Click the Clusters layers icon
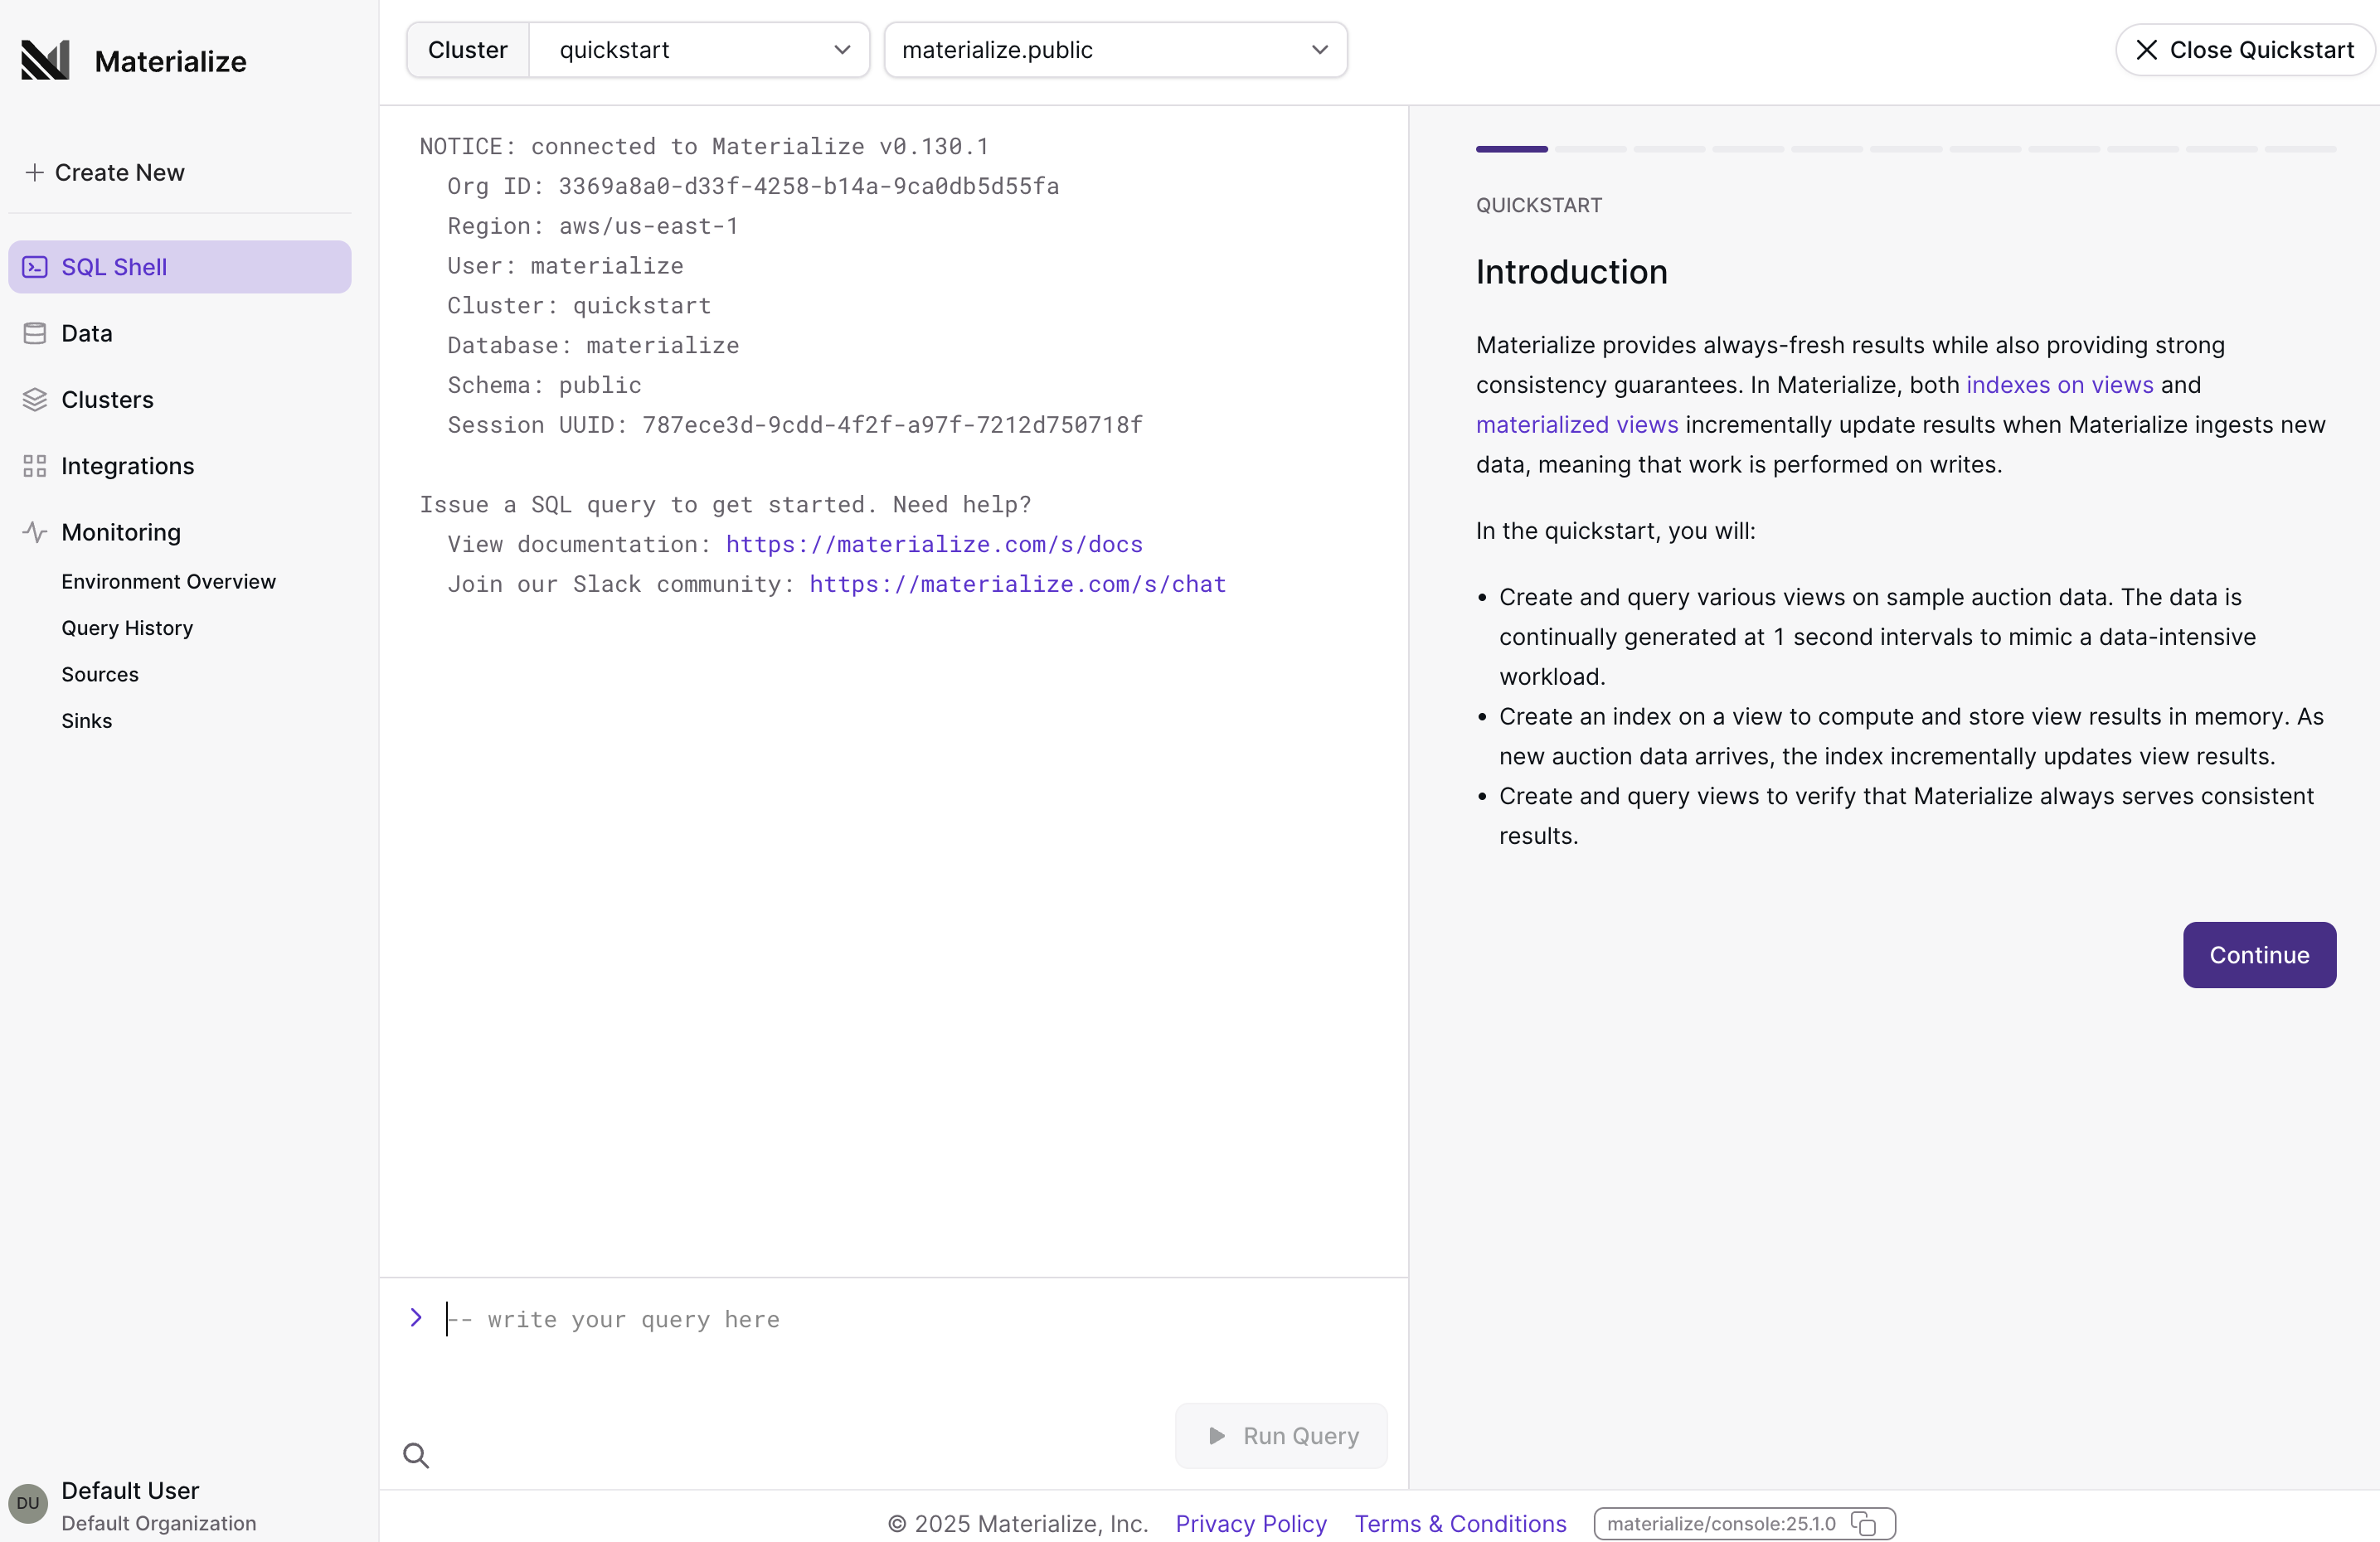 tap(35, 400)
